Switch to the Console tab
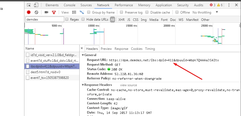 tap(70, 5)
